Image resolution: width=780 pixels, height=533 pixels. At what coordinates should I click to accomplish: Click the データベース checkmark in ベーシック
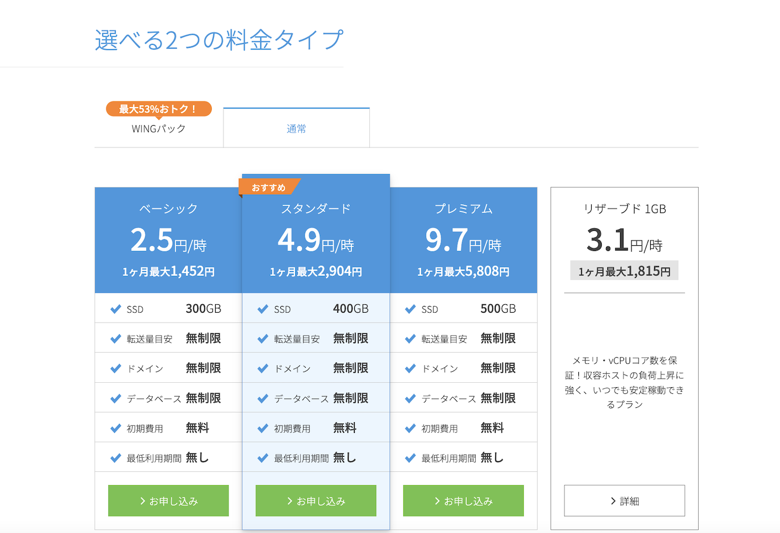[x=115, y=398]
